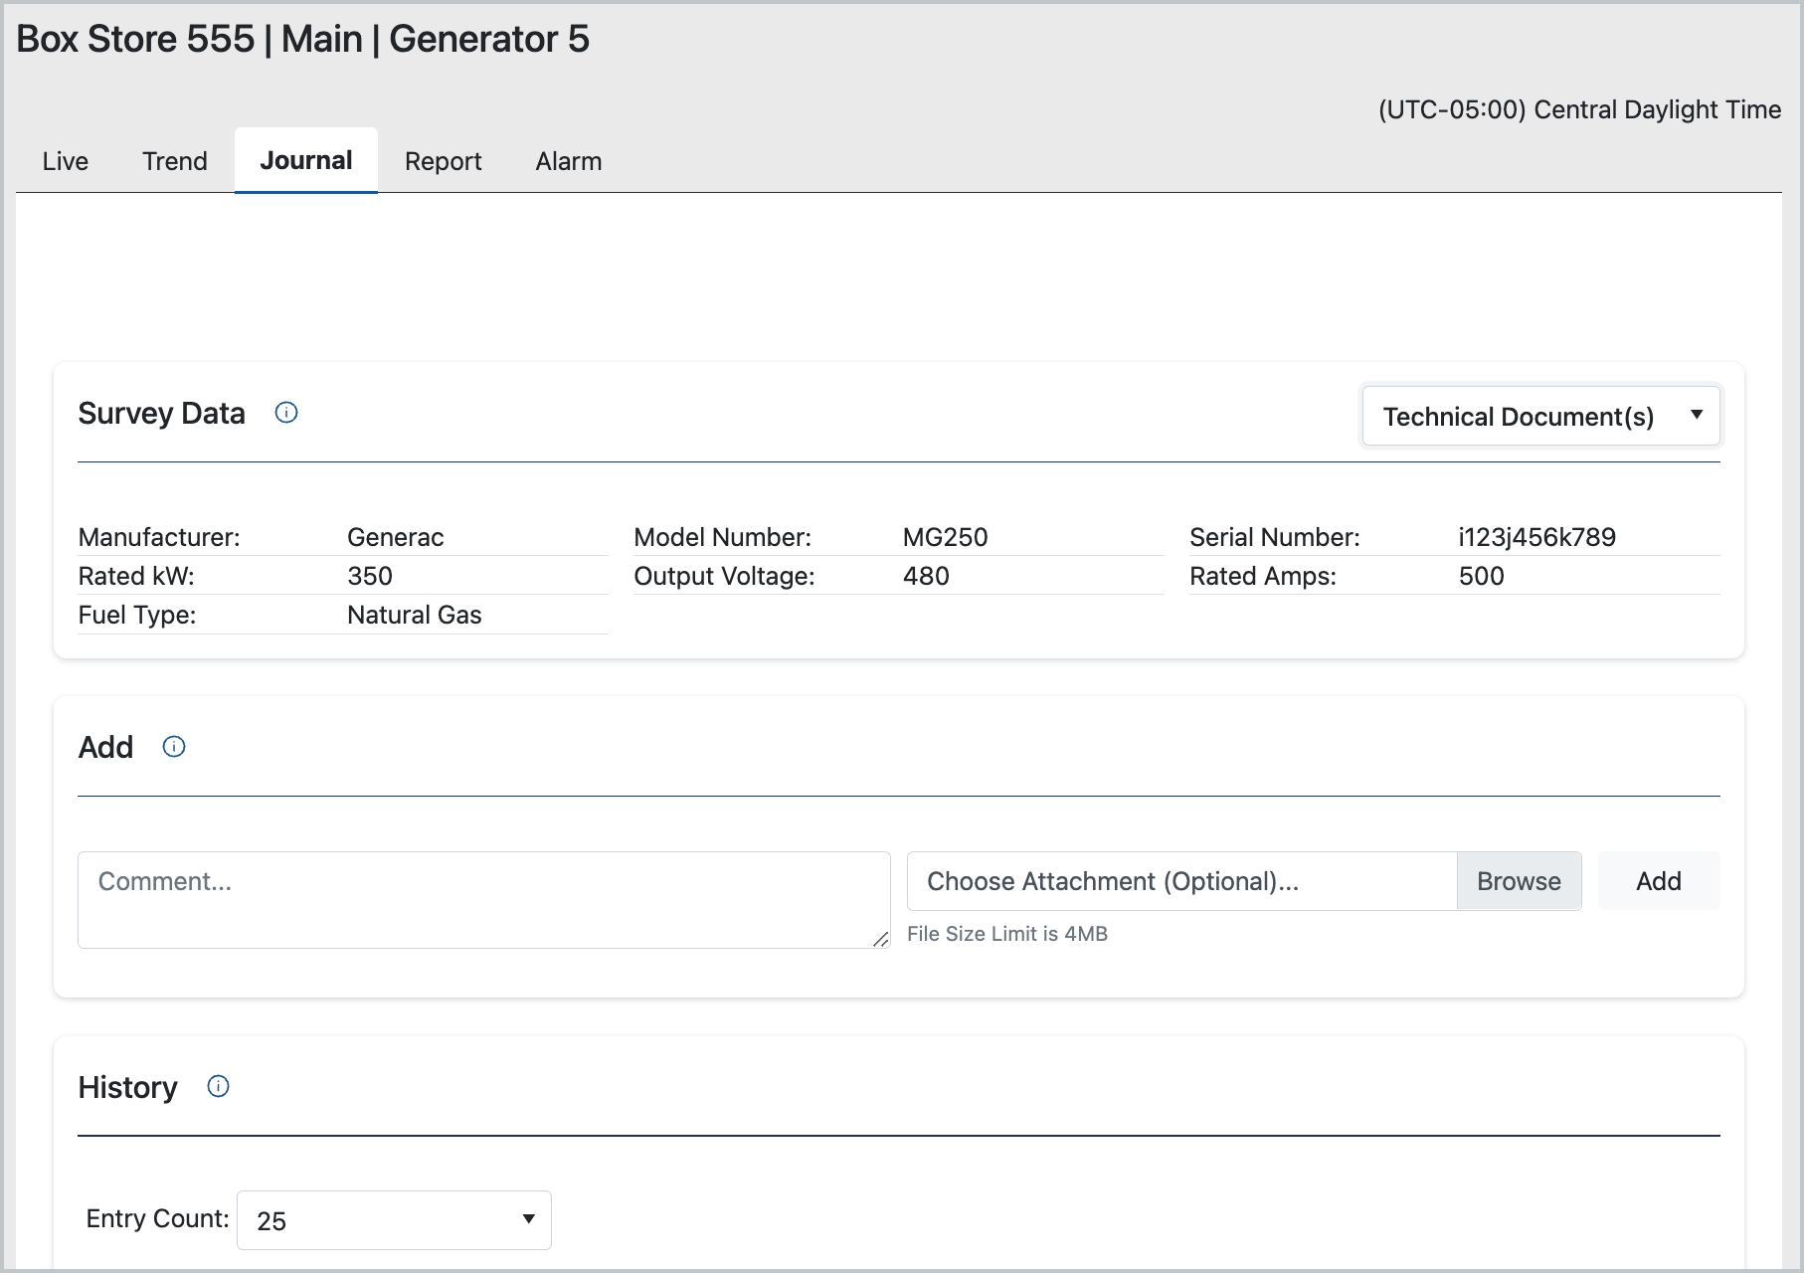The image size is (1804, 1273).
Task: Switch to the Live tab
Action: coord(66,161)
